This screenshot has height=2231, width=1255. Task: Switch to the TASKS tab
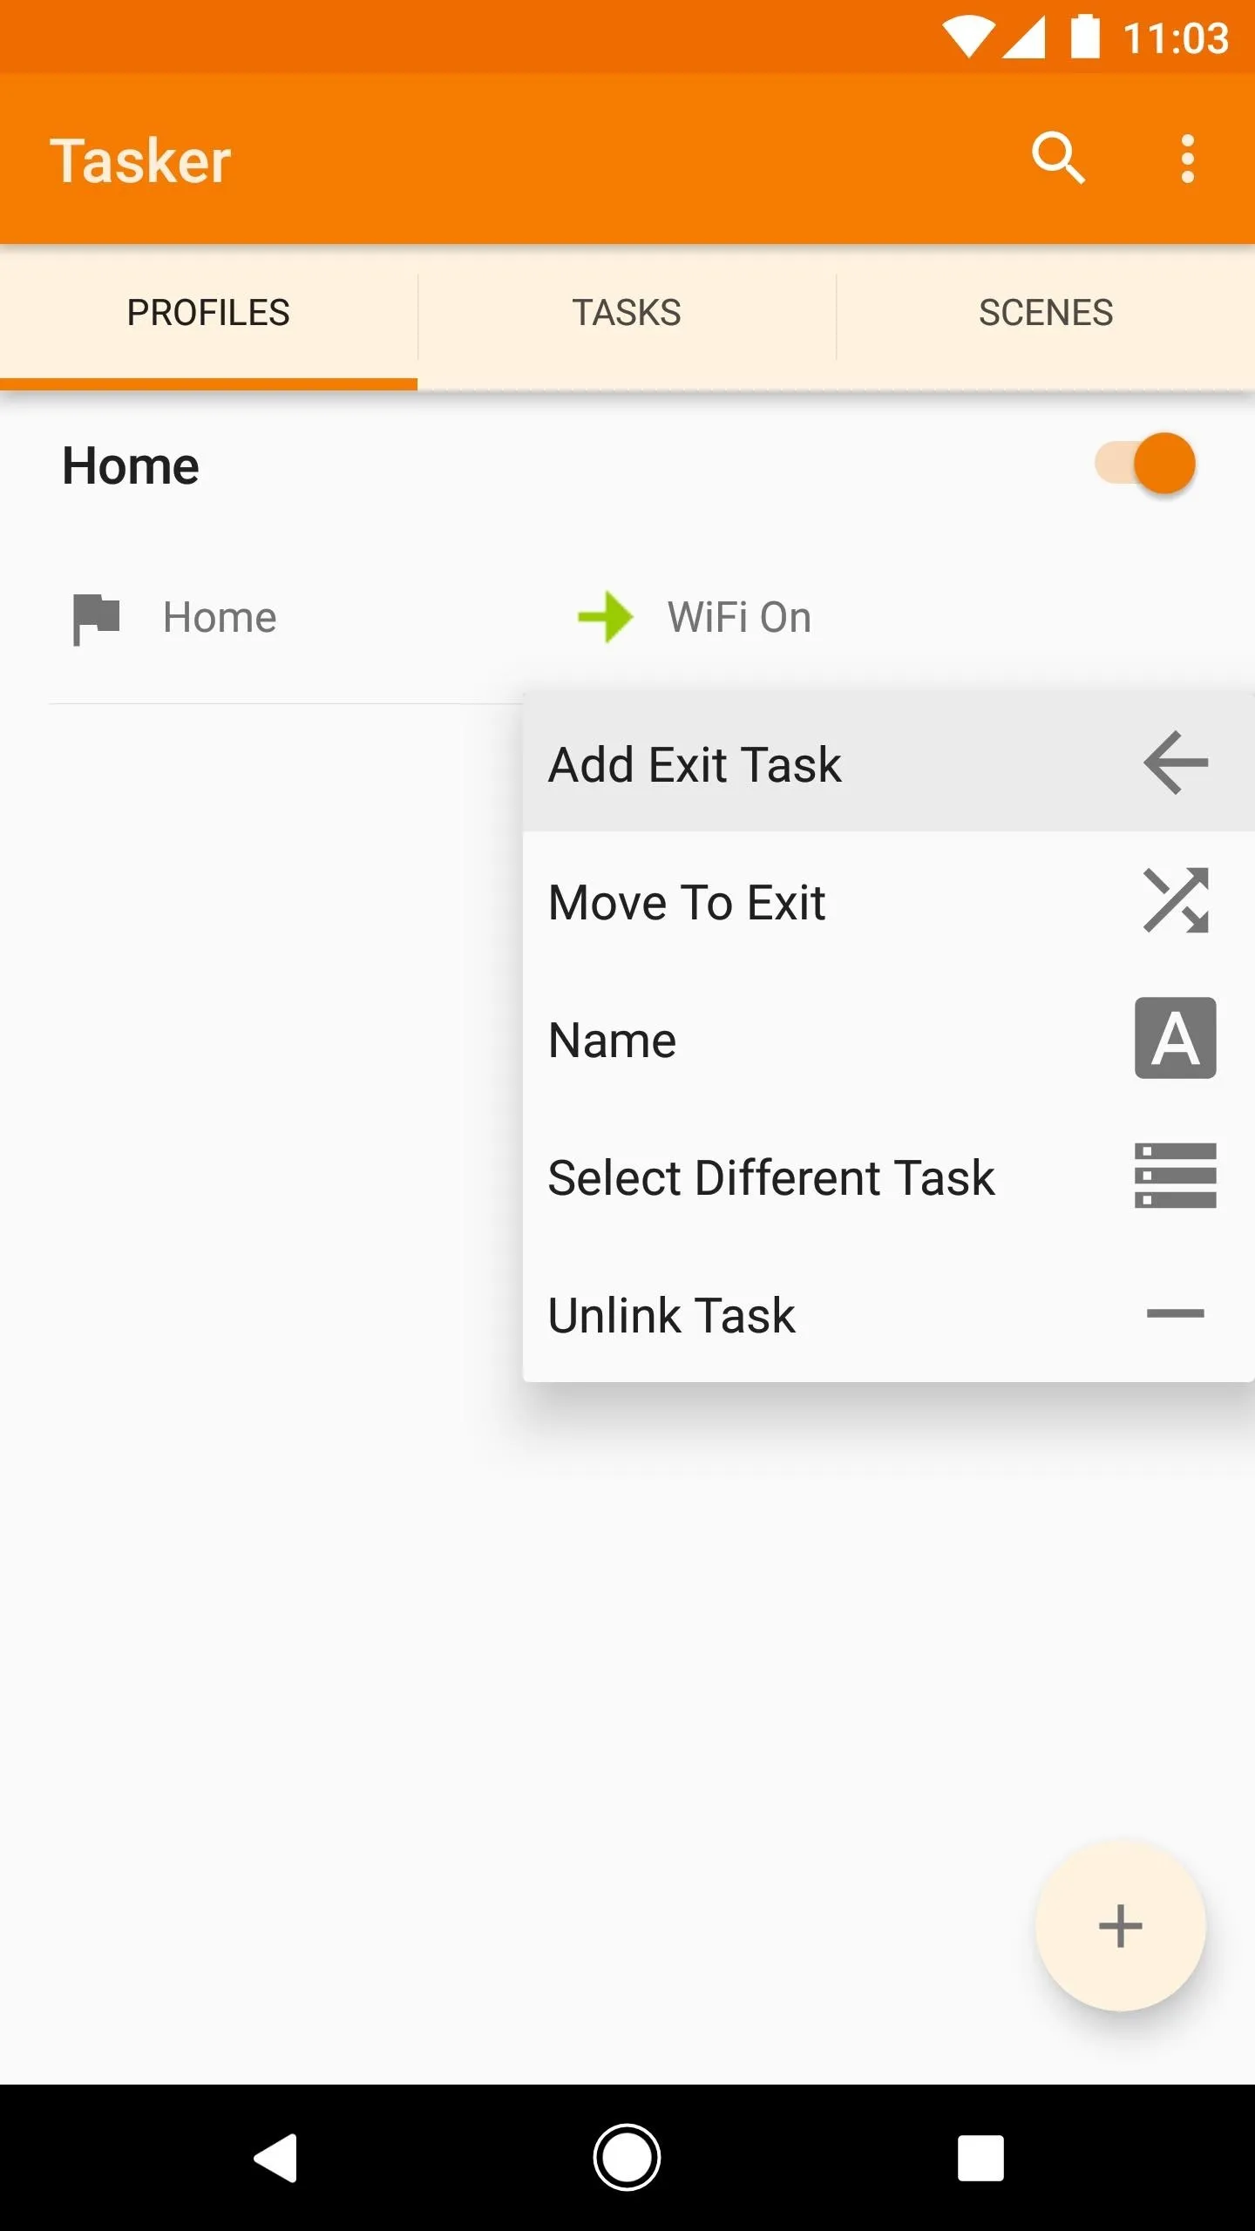(x=627, y=313)
